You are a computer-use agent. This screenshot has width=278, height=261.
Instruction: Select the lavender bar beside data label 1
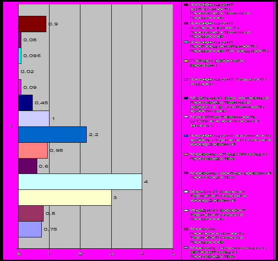pyautogui.click(x=34, y=119)
